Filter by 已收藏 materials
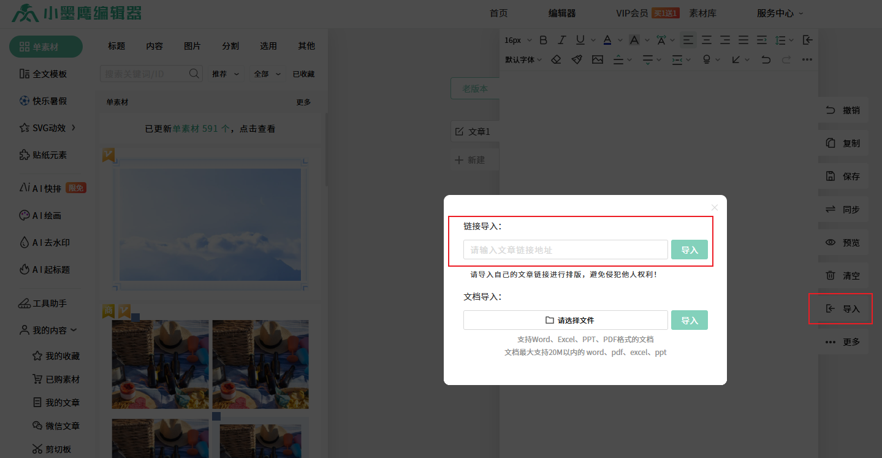Viewport: 882px width, 458px height. tap(303, 74)
